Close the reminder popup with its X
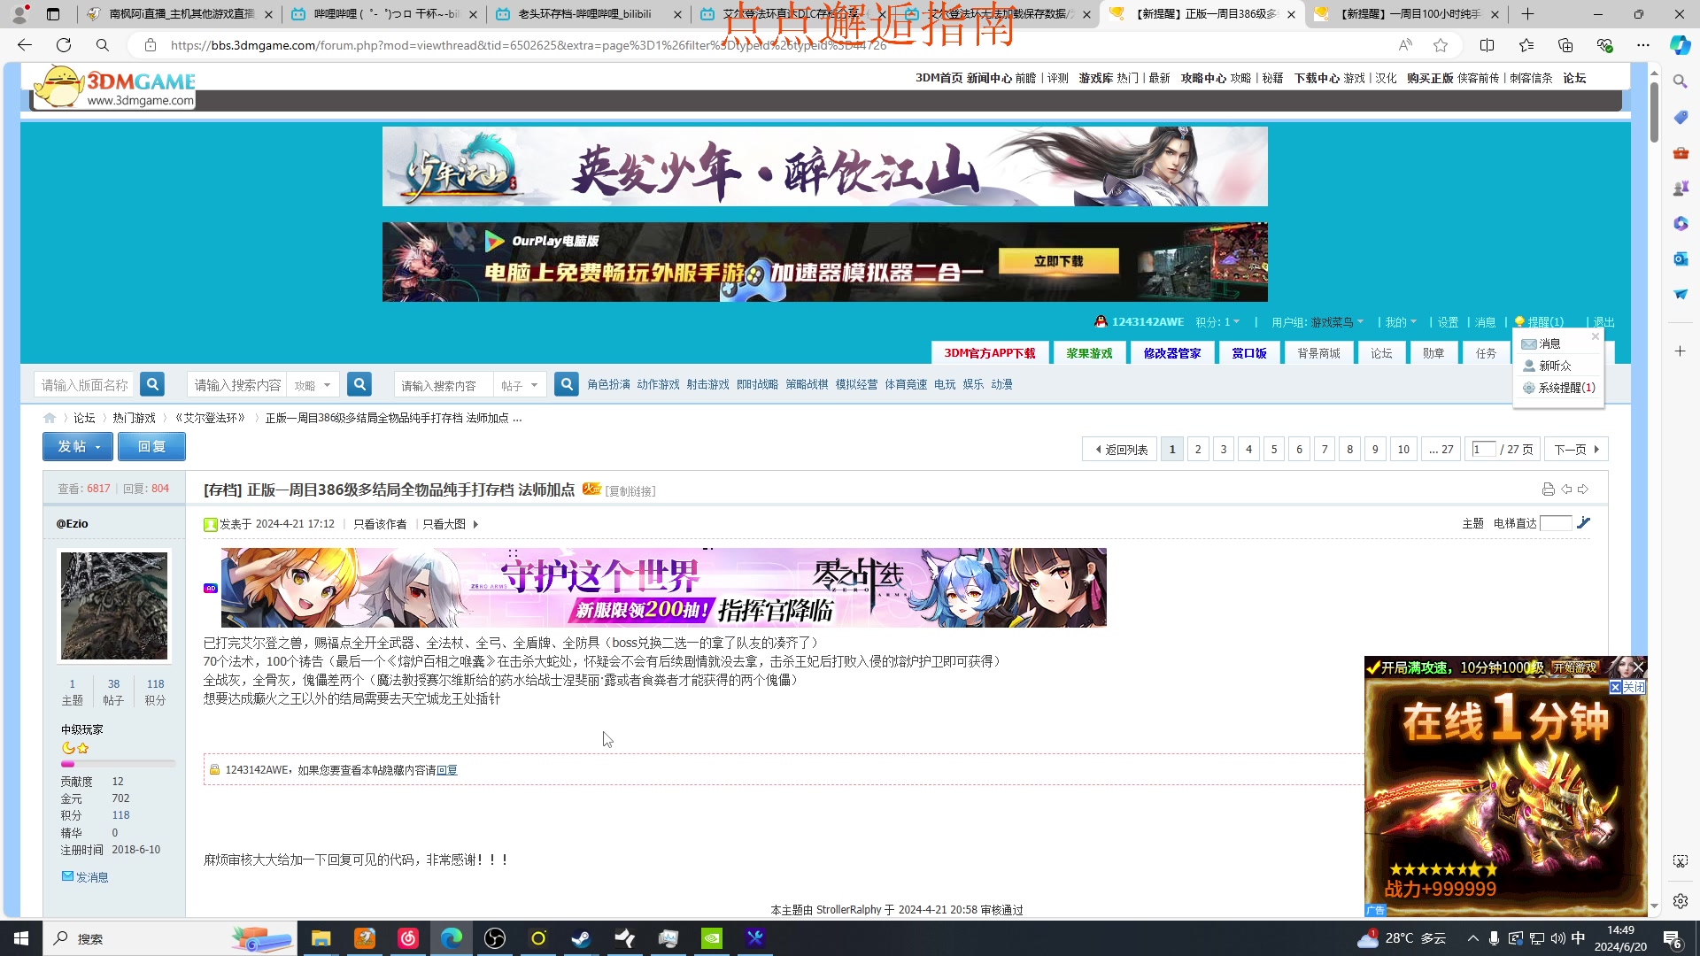This screenshot has width=1700, height=956. pos(1596,336)
